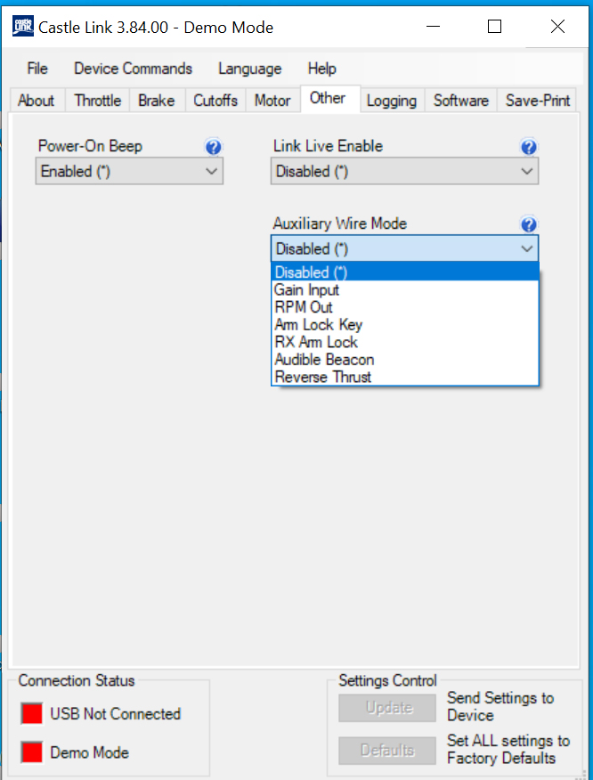Click the Castle Link app icon in title bar
Screen dimensions: 593x780
point(22,27)
